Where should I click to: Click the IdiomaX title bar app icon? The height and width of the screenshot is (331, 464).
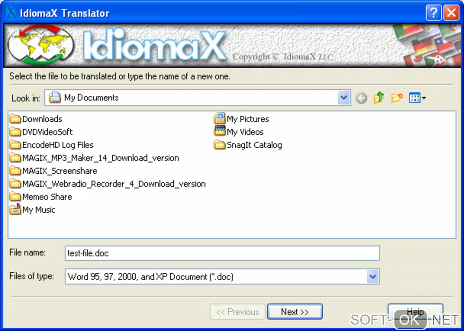(10, 13)
